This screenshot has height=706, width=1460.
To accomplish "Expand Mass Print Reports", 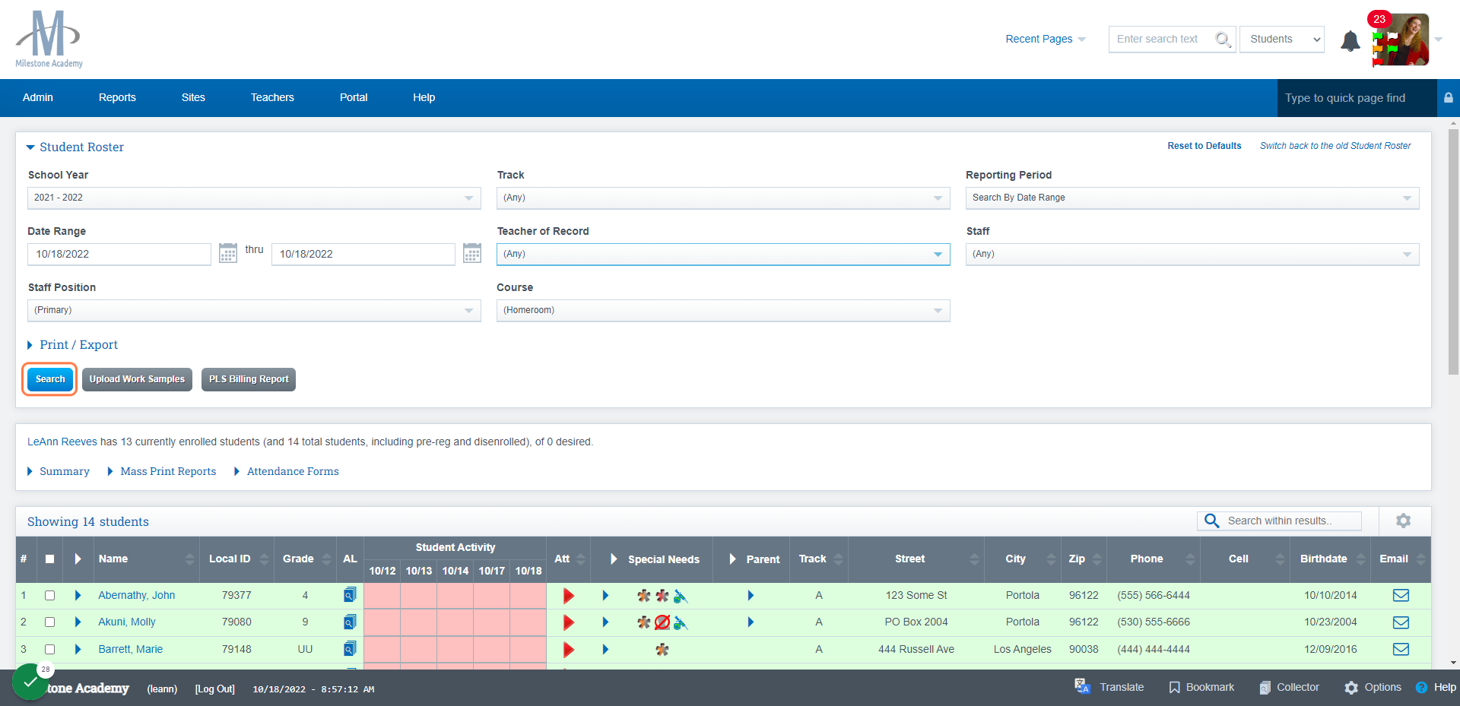I will point(162,471).
